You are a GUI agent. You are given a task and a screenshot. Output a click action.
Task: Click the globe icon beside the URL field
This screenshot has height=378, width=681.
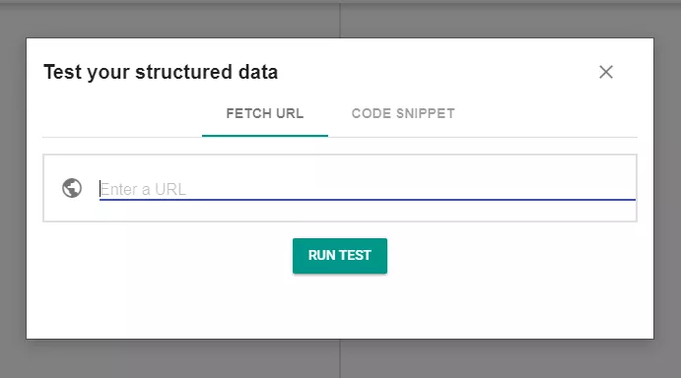pyautogui.click(x=72, y=188)
